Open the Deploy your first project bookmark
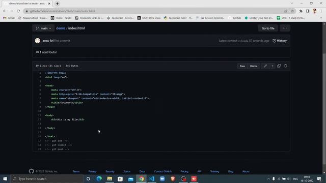Viewport: 326px width, 183px height. click(259, 18)
